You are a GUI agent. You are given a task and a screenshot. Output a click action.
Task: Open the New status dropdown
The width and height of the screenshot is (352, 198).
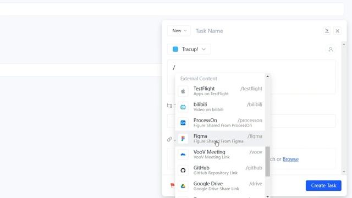[179, 31]
